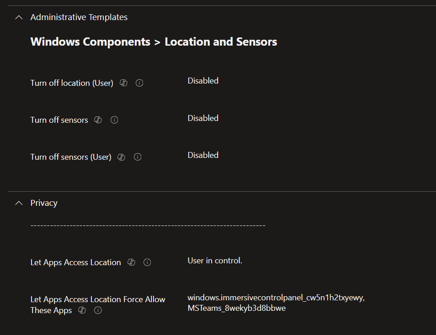Select the Windows Components > Location and Sensors heading
This screenshot has width=436, height=335.
point(154,42)
